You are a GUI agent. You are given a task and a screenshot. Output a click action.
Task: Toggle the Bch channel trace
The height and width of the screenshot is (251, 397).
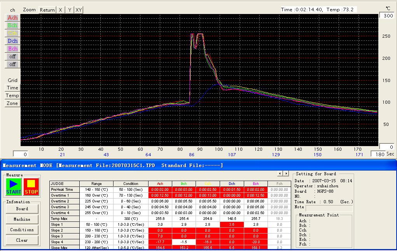(12, 25)
